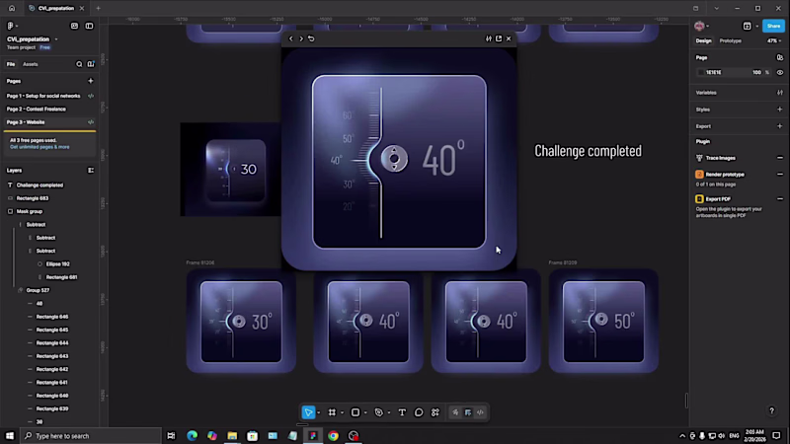Click the Present play button near Share
Viewport: 790px width, 444px height.
coord(748,26)
